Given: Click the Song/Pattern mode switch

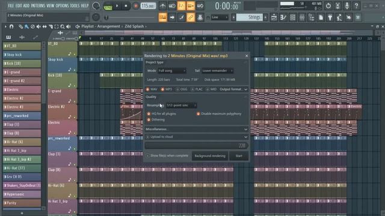Looking at the screenshot, I should coord(108,6).
